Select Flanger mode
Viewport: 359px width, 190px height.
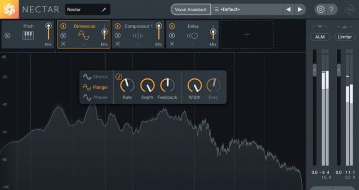point(95,87)
